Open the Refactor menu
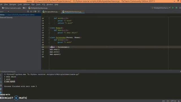Screen dimensions: 181x102 27,5
